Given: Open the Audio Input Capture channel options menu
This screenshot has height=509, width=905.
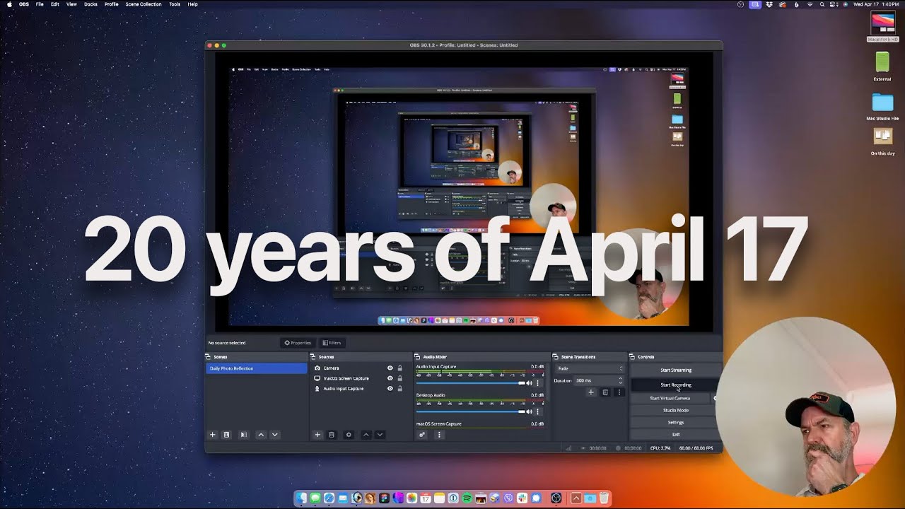Looking at the screenshot, I should (538, 382).
